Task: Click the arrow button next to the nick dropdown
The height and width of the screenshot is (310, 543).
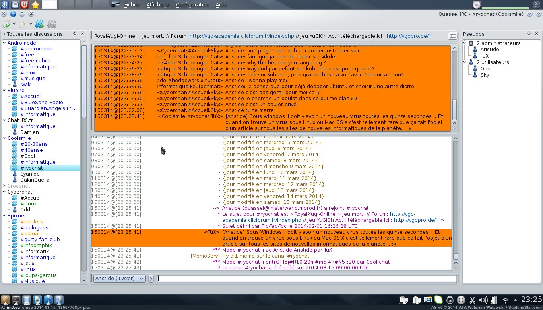Action: (x=151, y=279)
